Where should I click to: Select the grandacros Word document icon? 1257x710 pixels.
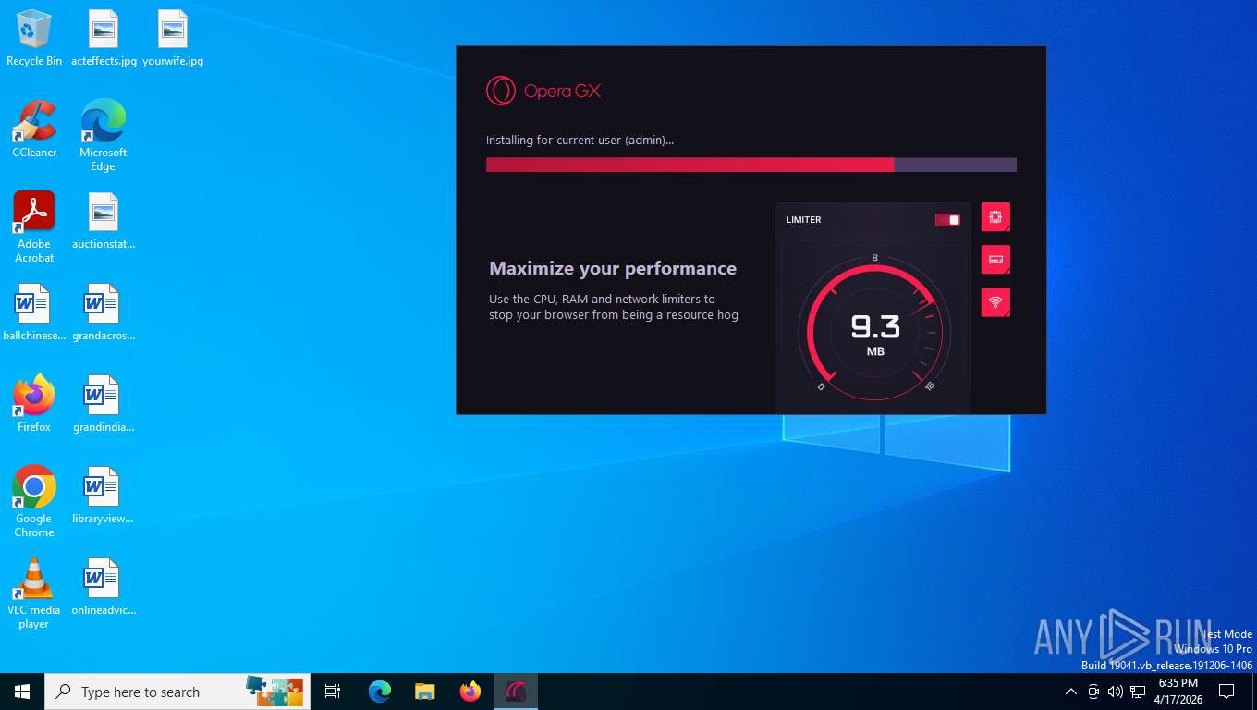104,313
